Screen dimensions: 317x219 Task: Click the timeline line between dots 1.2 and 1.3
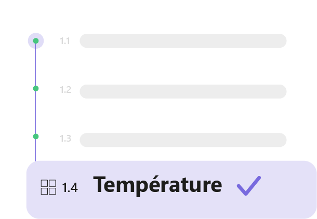tap(35, 113)
